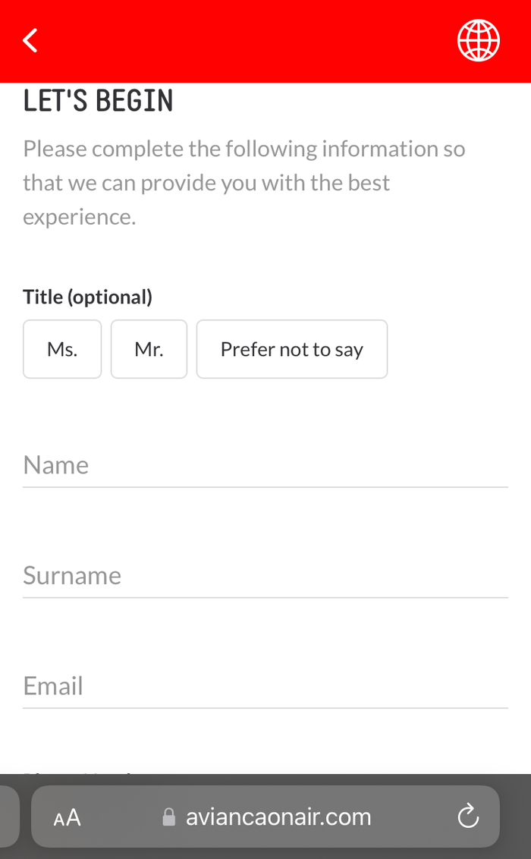The width and height of the screenshot is (531, 859).
Task: Focus the Email input field
Action: [265, 687]
